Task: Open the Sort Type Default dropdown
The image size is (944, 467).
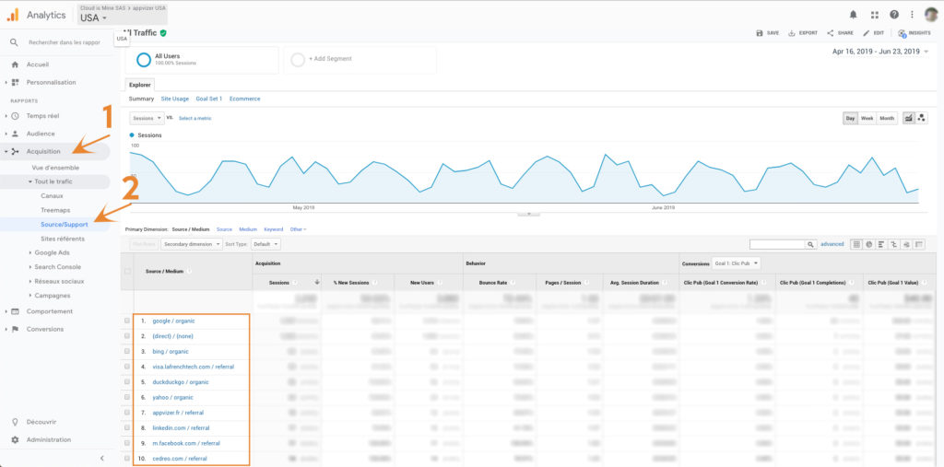Action: click(265, 244)
